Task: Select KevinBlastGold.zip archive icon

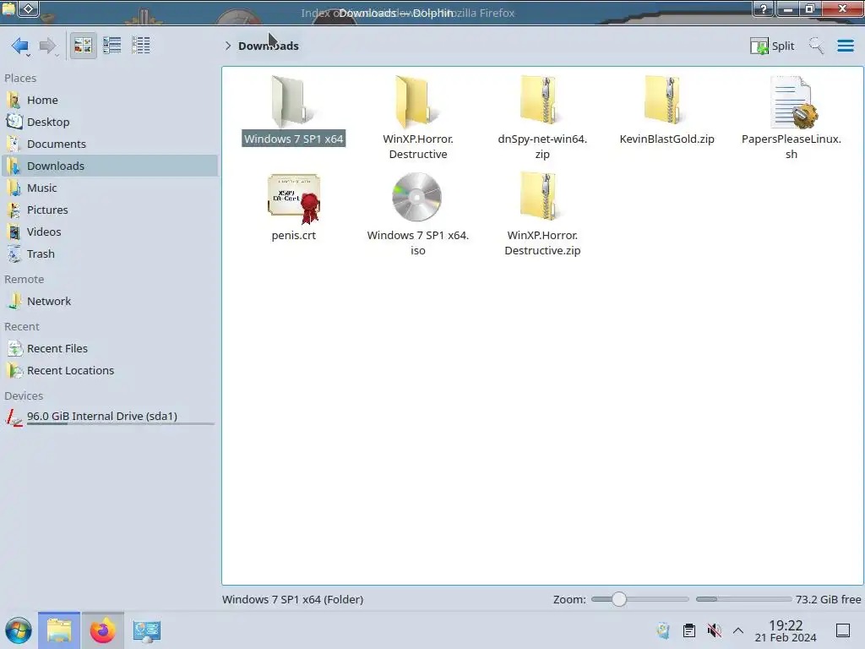Action: [x=666, y=101]
